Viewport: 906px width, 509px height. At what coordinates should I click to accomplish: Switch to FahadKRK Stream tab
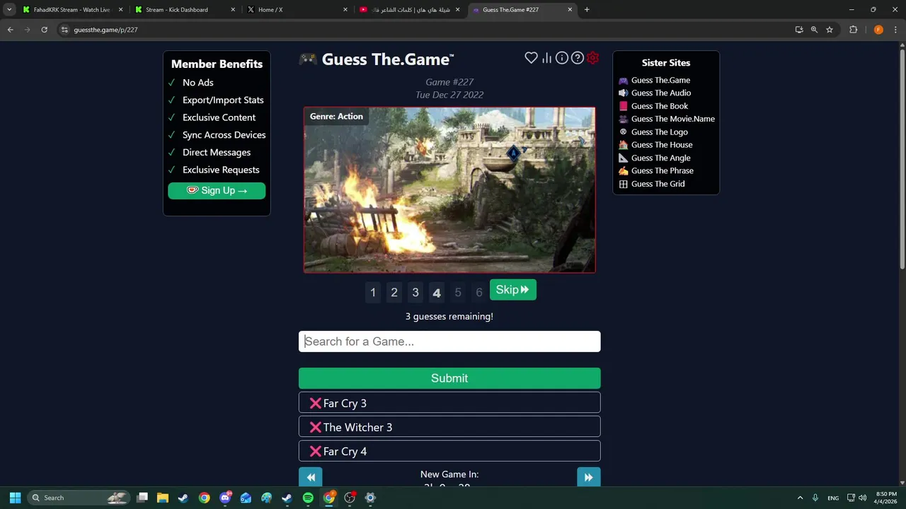72,10
